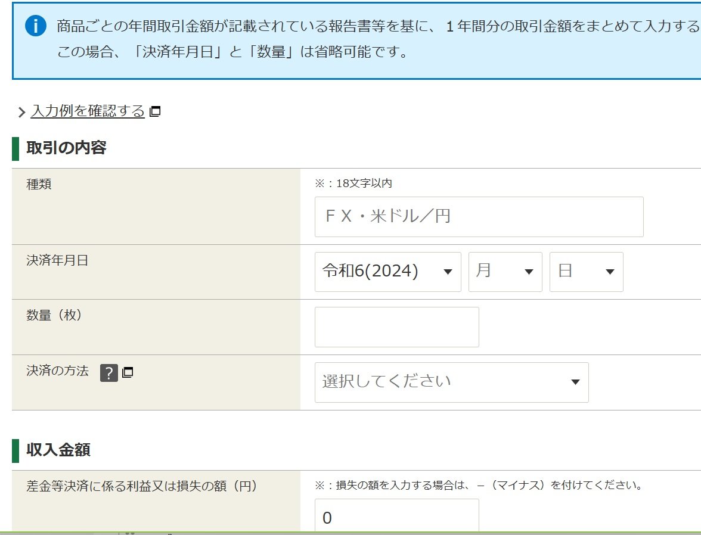Click the 入力例を確認する link

[x=86, y=111]
